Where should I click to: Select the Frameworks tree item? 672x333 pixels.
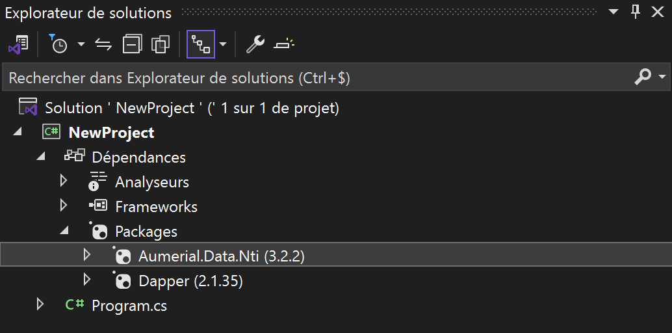click(156, 207)
